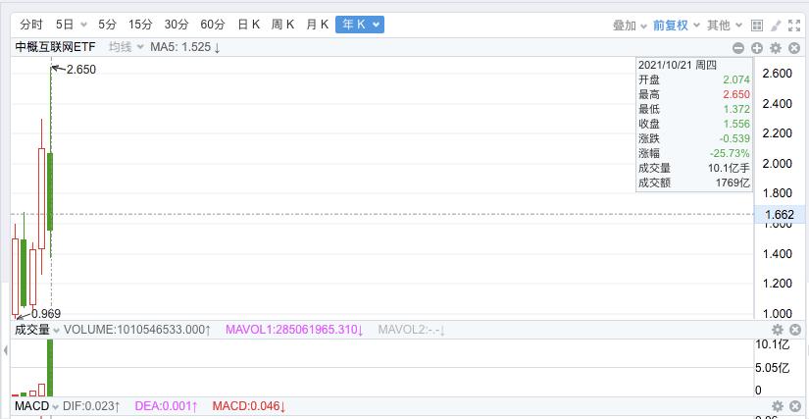Close the MACD panel
The height and width of the screenshot is (419, 809).
pos(795,405)
